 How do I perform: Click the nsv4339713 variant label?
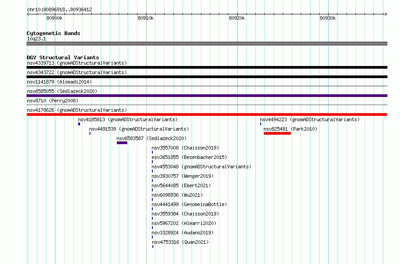(77, 63)
